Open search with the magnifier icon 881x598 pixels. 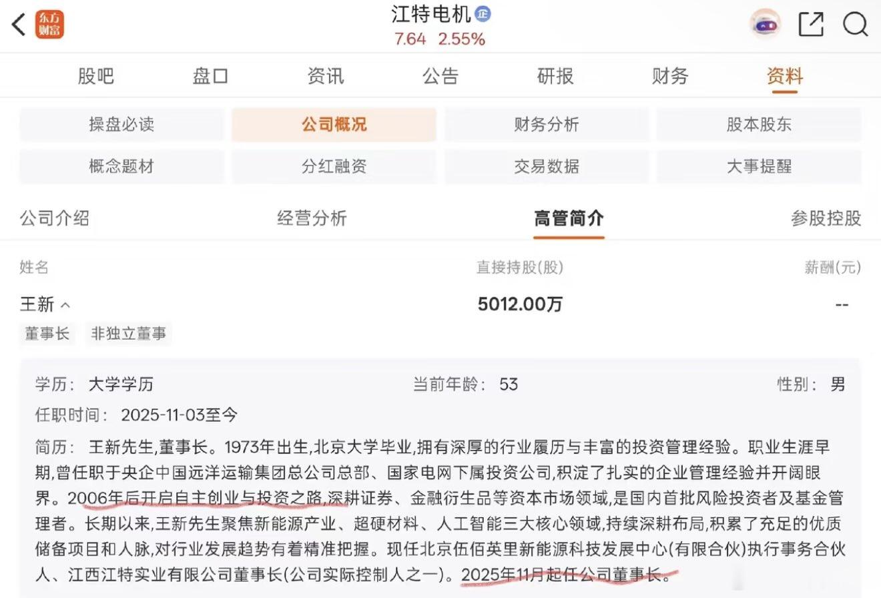click(x=855, y=25)
